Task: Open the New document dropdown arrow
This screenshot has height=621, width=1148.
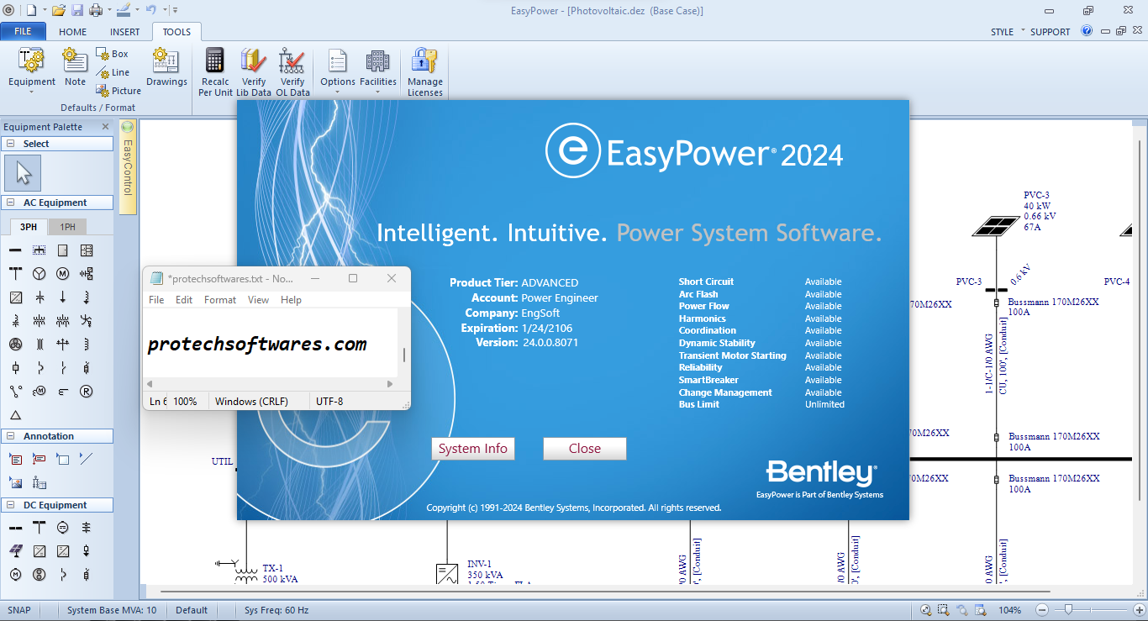Action: coord(44,10)
